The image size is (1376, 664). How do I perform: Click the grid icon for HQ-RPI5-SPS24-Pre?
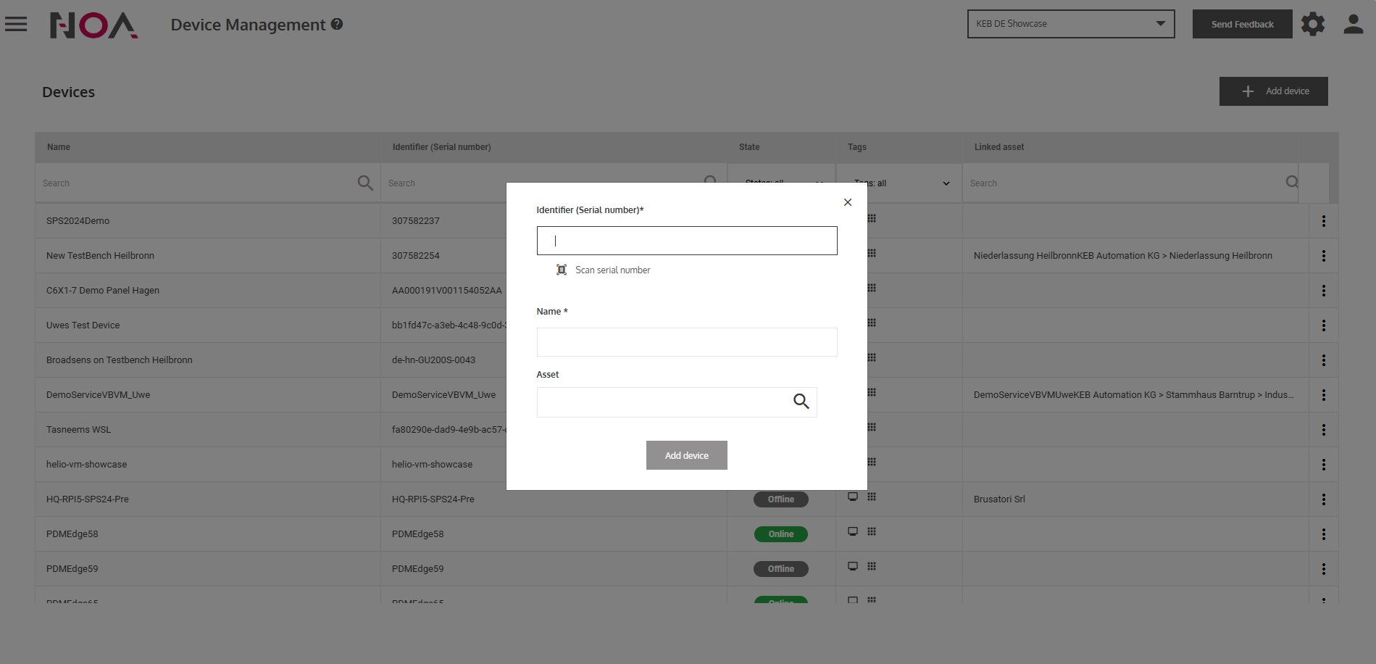[x=872, y=497]
